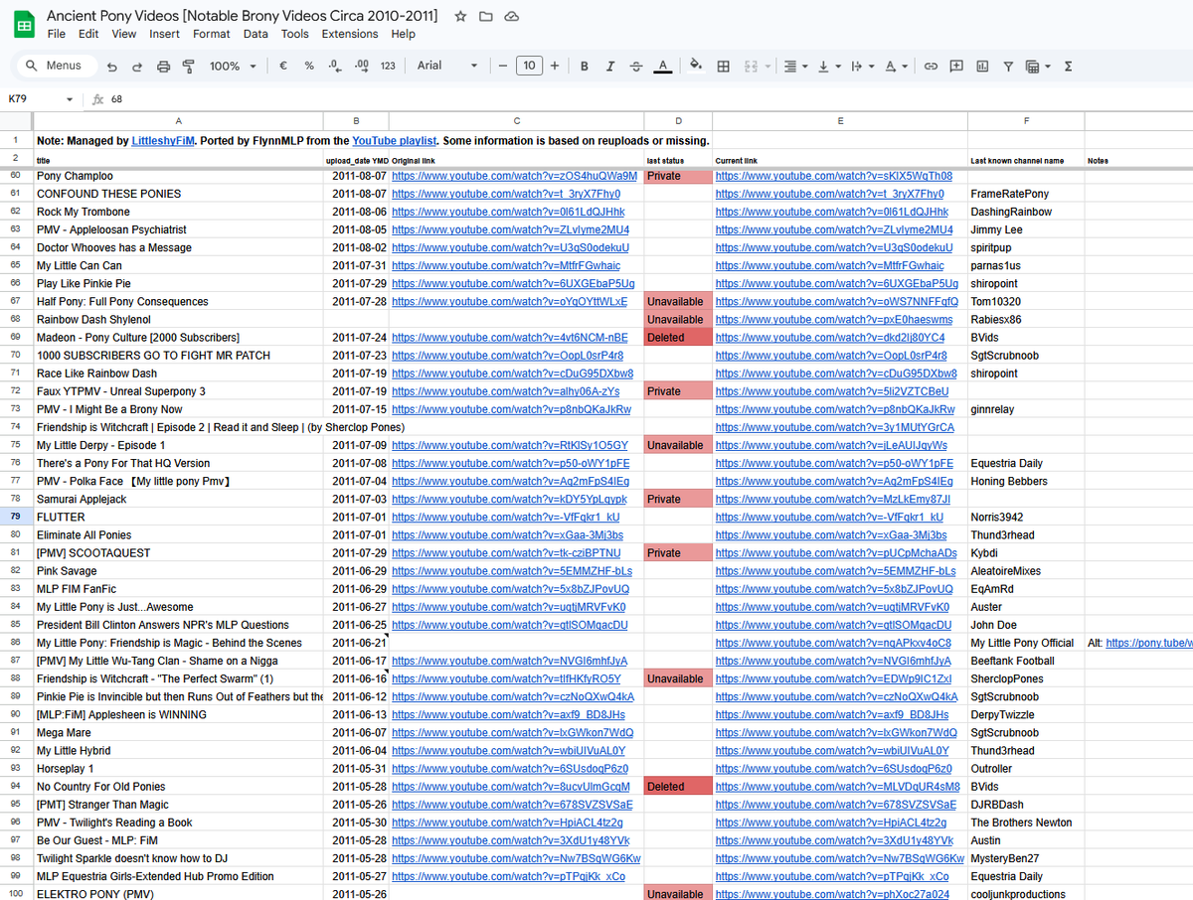This screenshot has height=900, width=1193.
Task: Open the original link for Rock My Trombone
Action: [x=508, y=212]
